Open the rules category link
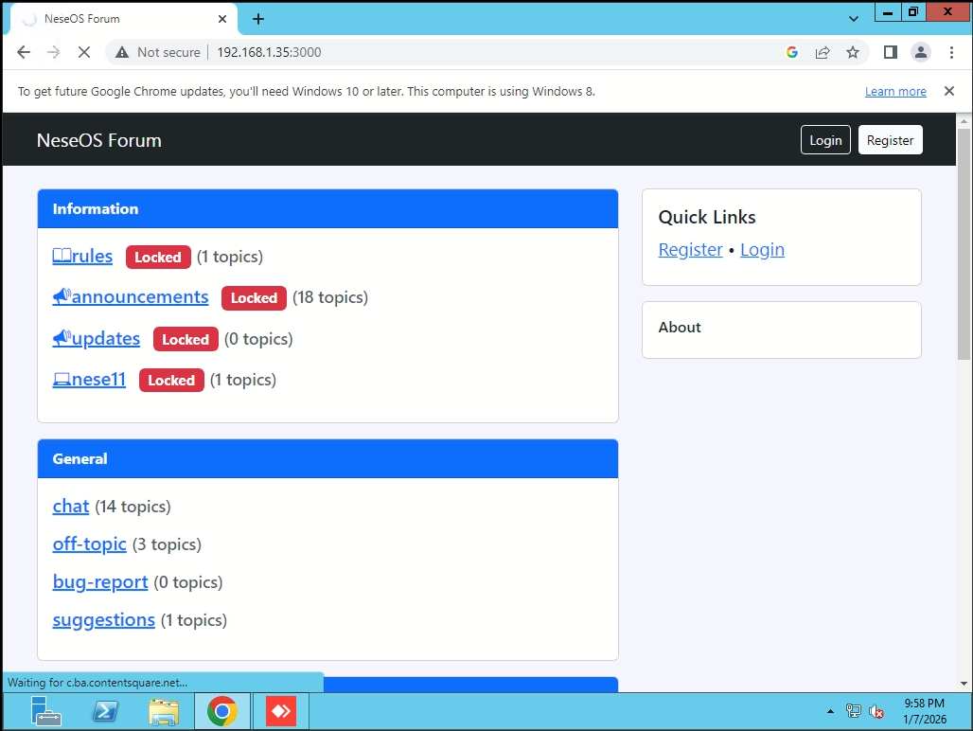This screenshot has width=973, height=731. [x=91, y=257]
